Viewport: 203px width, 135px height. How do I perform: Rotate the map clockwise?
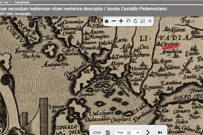pyautogui.click(x=136, y=21)
